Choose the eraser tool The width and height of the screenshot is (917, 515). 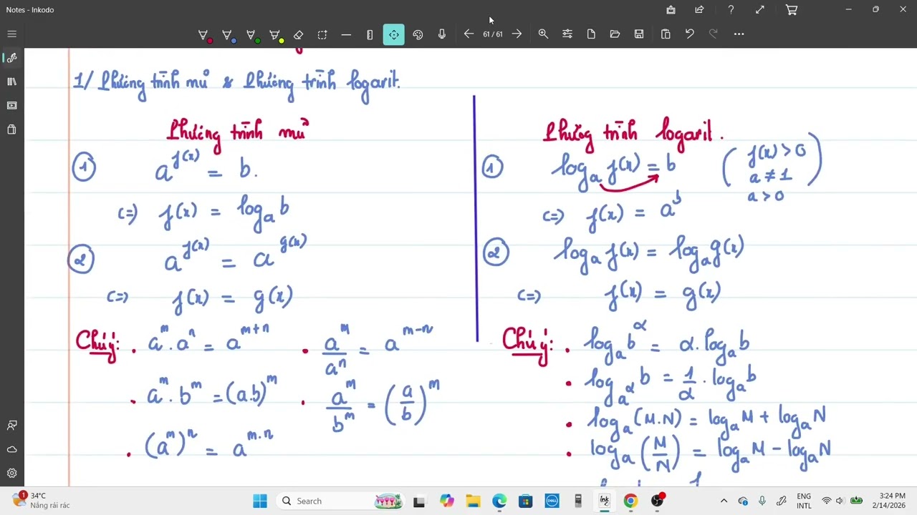coord(299,34)
